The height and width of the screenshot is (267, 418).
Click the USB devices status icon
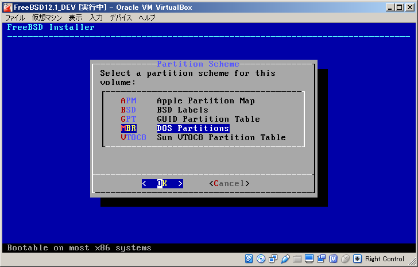(x=285, y=258)
